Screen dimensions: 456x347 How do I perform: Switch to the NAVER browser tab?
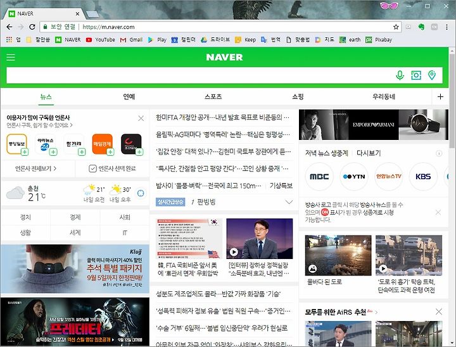(44, 14)
